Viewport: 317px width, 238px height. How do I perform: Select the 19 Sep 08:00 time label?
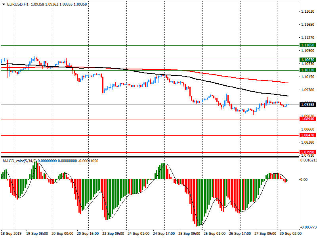[x=37, y=233]
